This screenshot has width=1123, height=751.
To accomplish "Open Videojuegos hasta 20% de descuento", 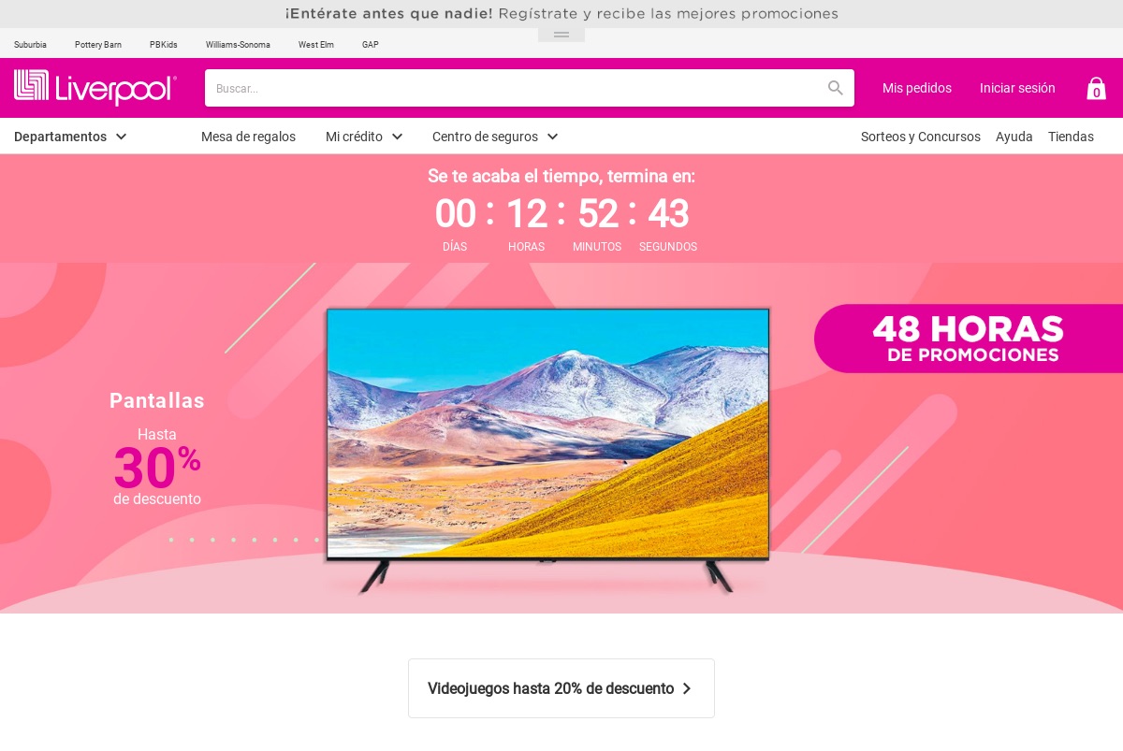I will pos(561,688).
